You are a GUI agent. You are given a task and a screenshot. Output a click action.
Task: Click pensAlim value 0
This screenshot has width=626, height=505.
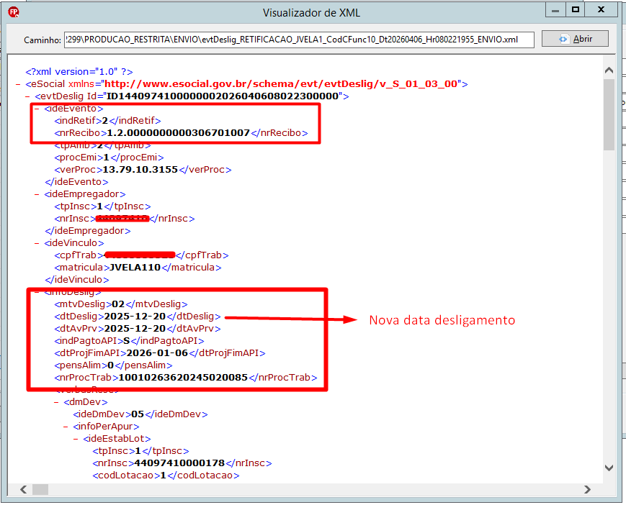111,365
